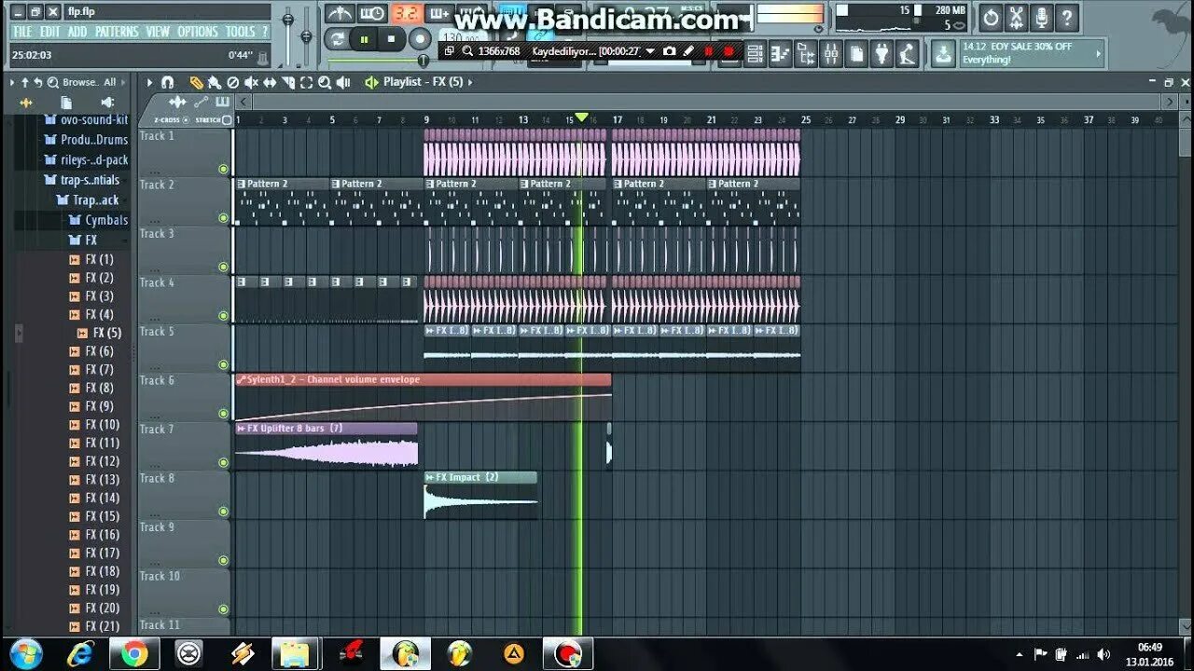Click the master pitch slider knob
Viewport: 1194px width, 671px height.
(x=306, y=36)
